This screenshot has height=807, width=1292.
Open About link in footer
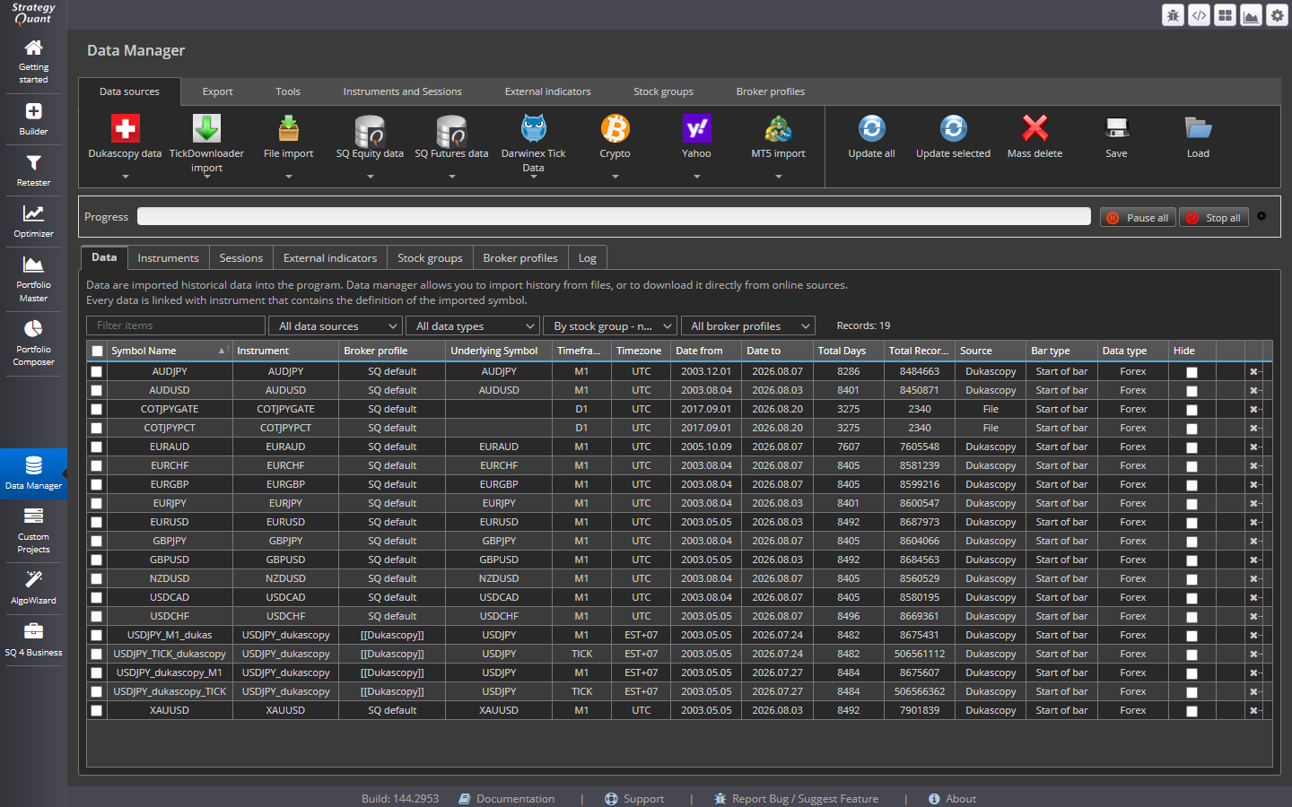click(952, 799)
